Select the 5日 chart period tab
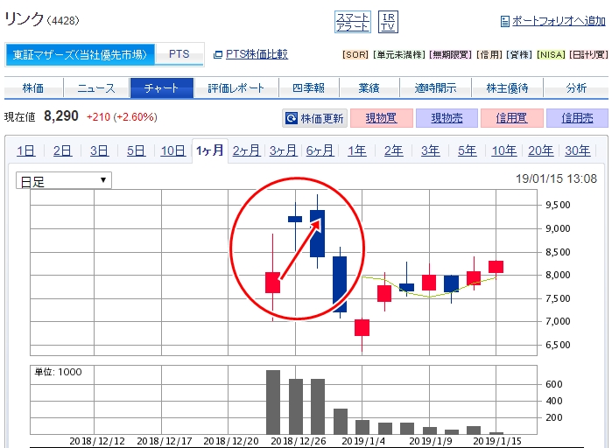612x448 pixels. click(136, 150)
